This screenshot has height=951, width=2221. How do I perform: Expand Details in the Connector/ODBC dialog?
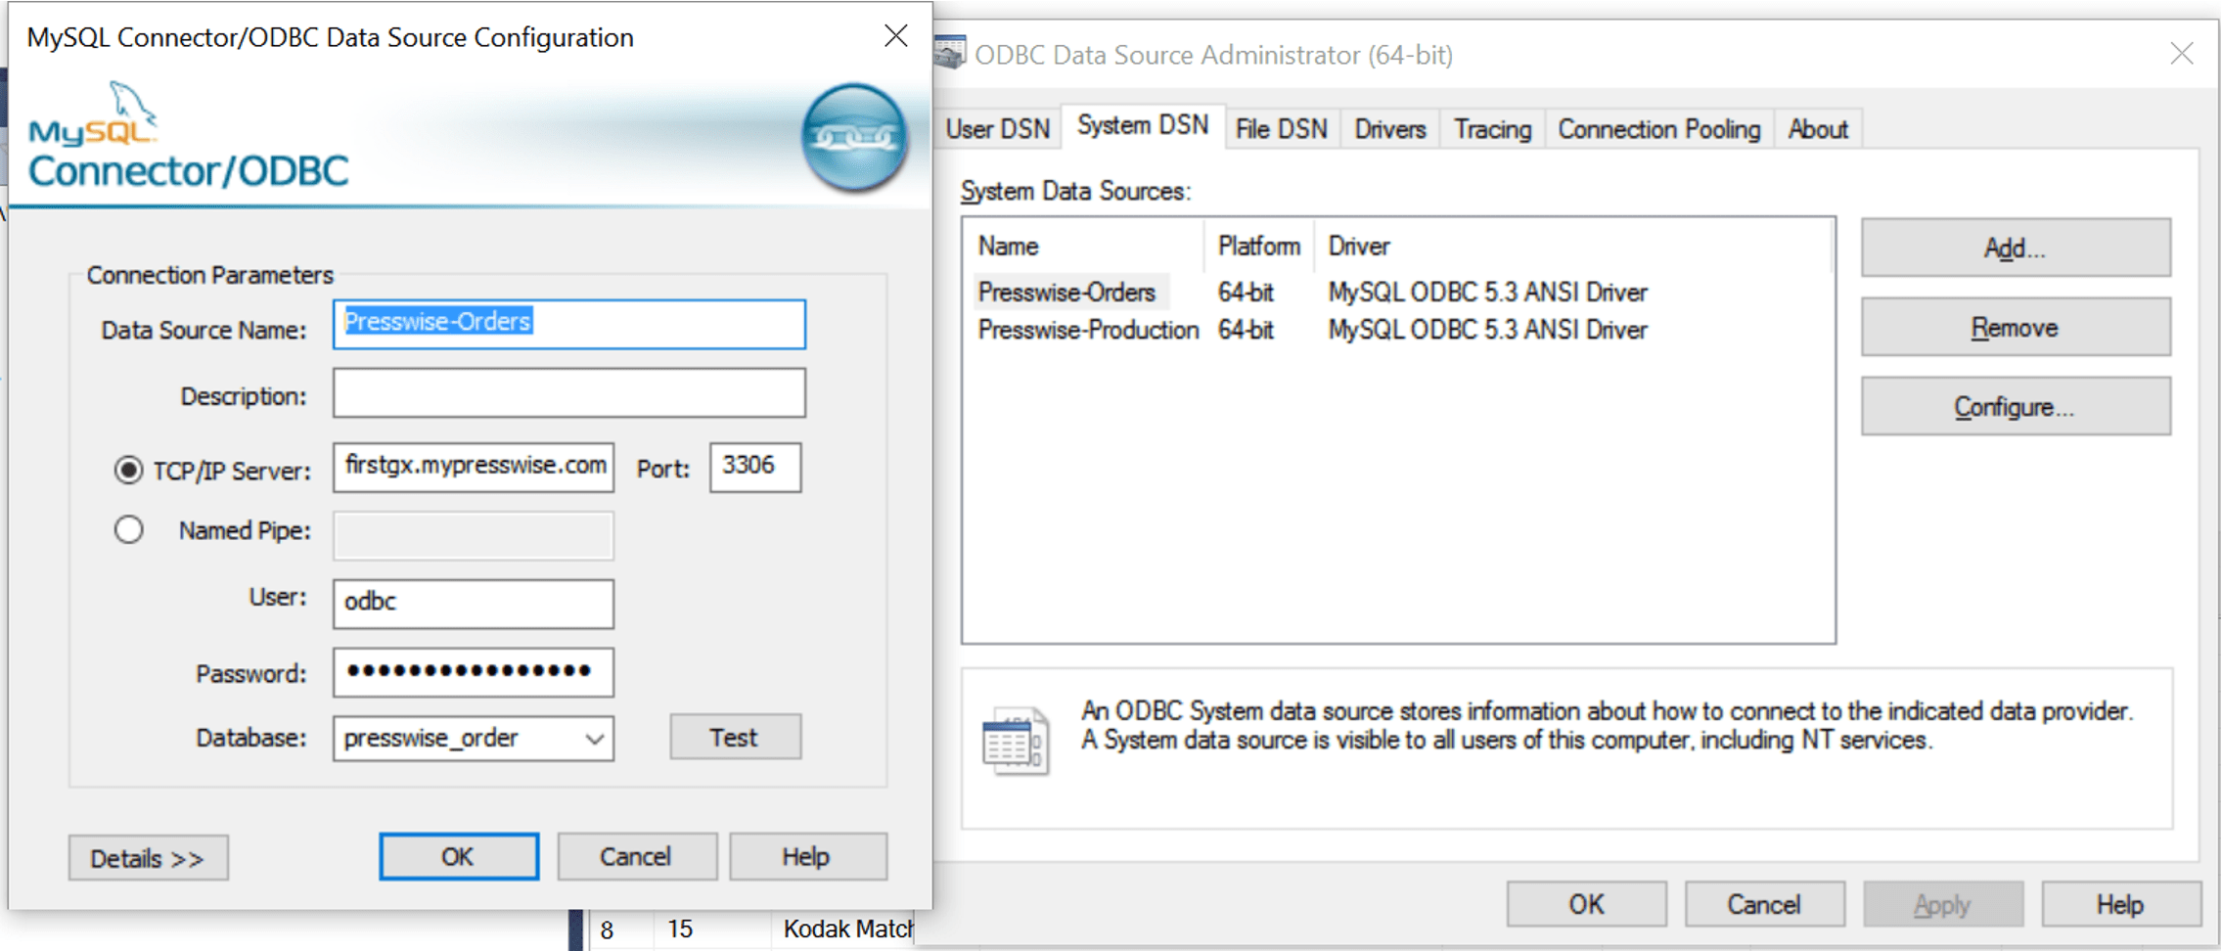point(148,857)
